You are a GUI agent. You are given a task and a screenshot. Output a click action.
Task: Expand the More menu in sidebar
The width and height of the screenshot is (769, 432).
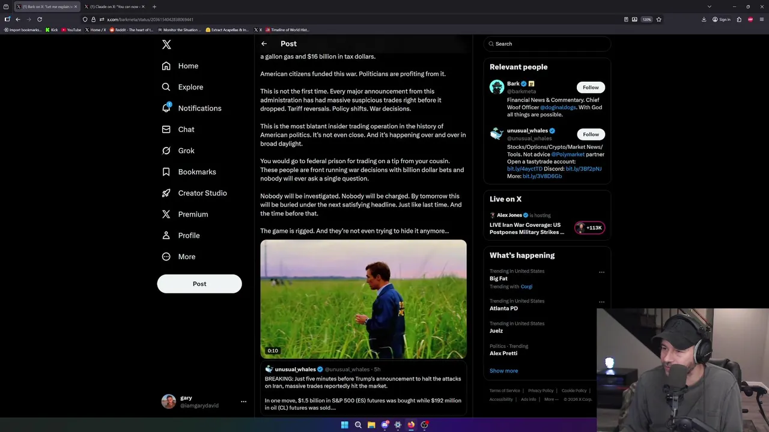tap(178, 257)
